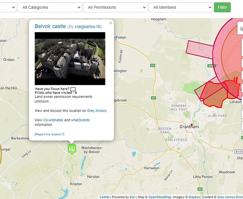This screenshot has height=199, width=243.
Task: Click 'Report this location?' link
Action: click(x=49, y=134)
